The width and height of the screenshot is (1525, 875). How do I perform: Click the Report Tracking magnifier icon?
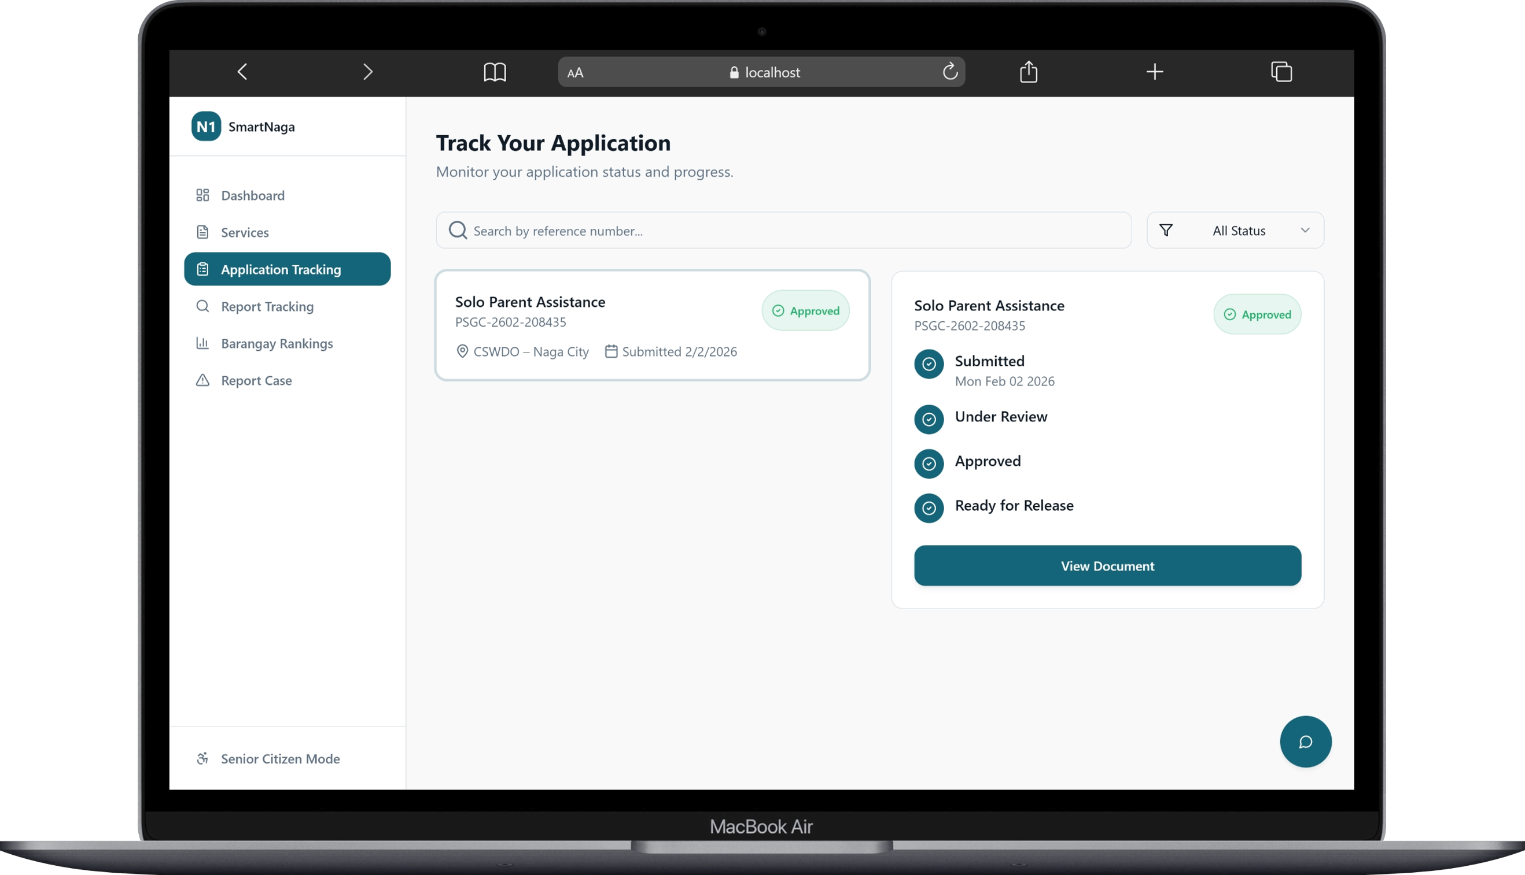click(202, 306)
